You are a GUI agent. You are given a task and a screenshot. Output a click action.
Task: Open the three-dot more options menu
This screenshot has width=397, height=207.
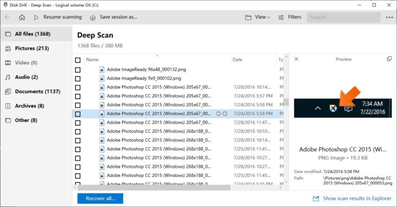[390, 17]
